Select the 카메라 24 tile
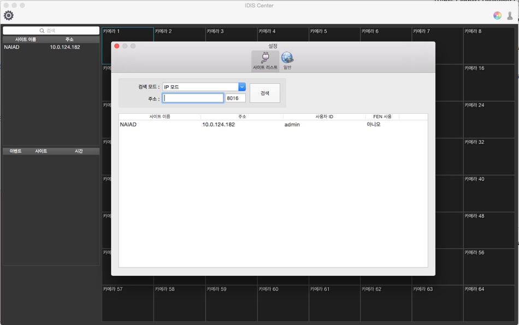This screenshot has width=519, height=325. click(489, 120)
